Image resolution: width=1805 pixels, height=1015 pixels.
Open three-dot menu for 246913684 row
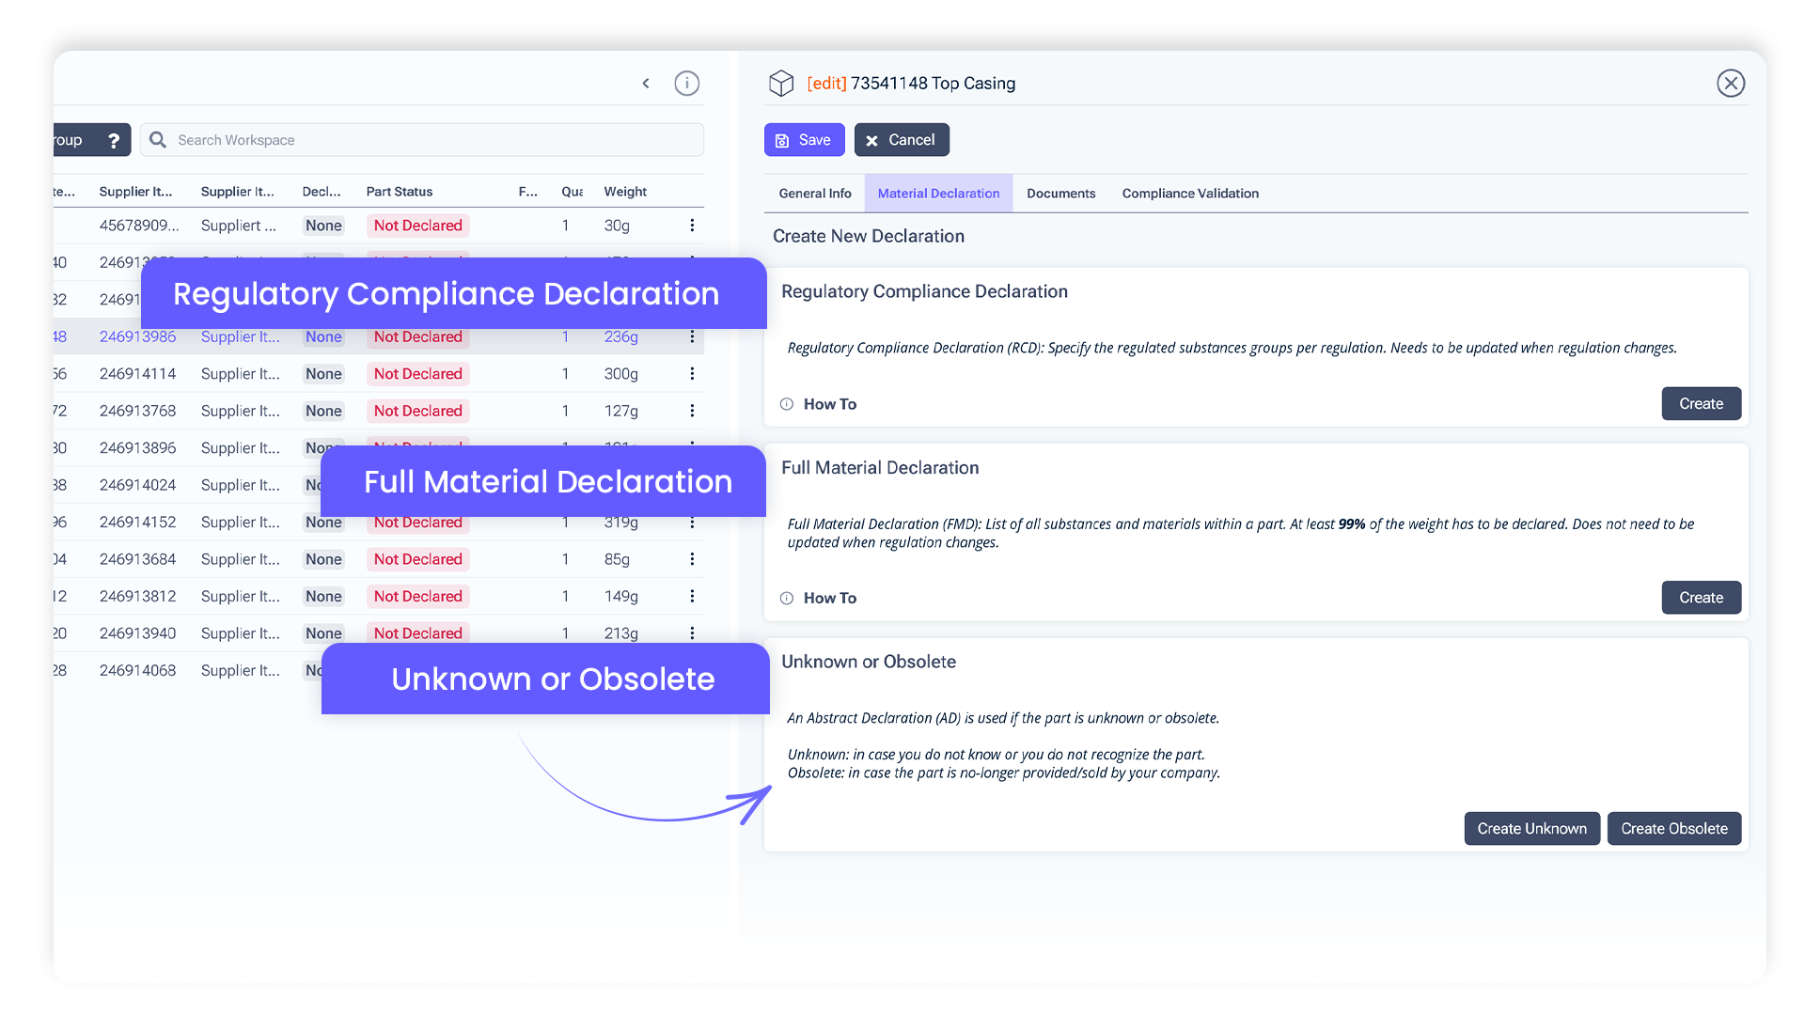click(x=692, y=559)
